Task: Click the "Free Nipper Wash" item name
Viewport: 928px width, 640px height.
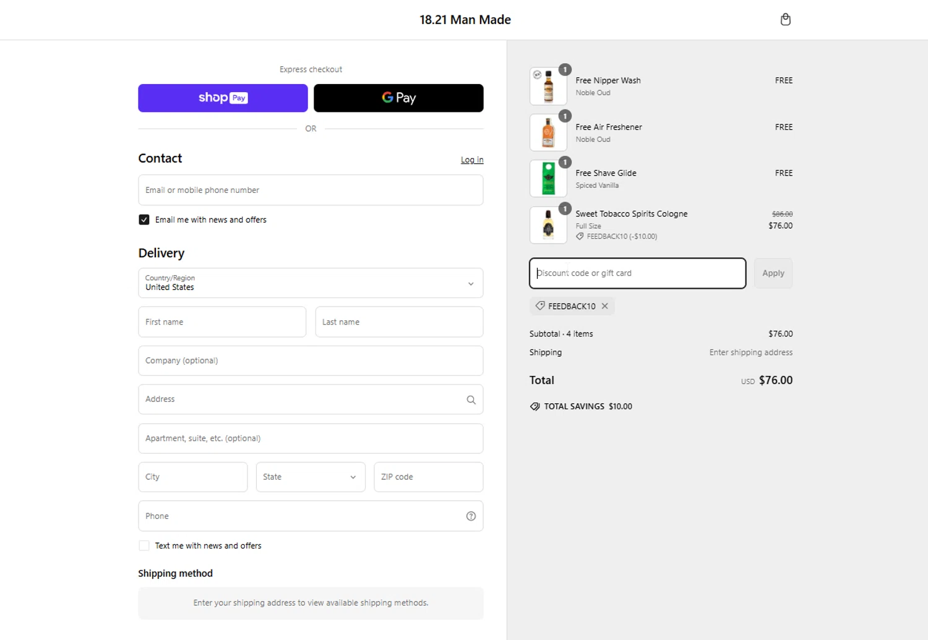Action: (608, 80)
